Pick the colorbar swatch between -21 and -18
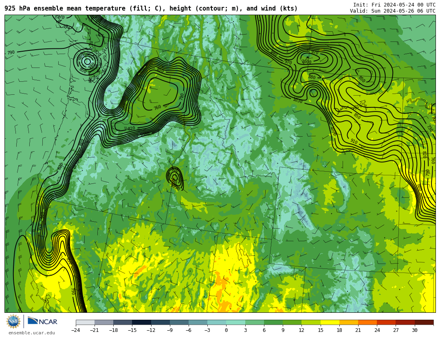This screenshot has width=440, height=338. (104, 322)
